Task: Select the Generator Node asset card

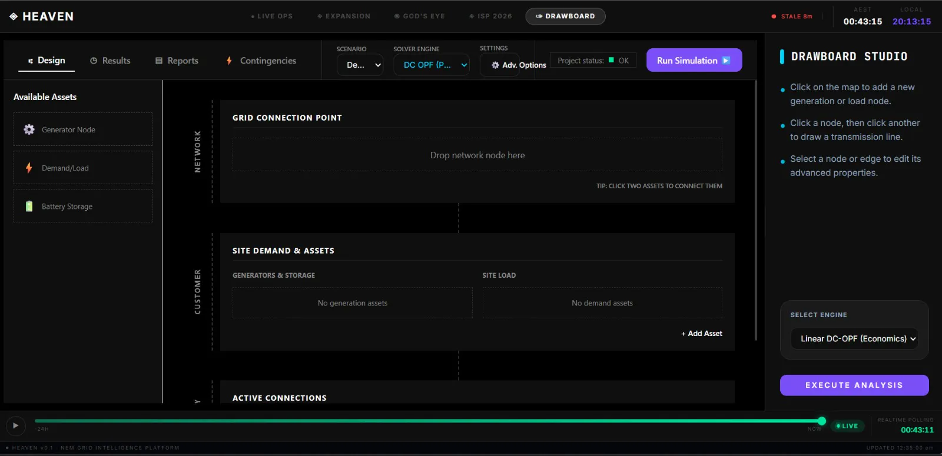Action: click(83, 129)
